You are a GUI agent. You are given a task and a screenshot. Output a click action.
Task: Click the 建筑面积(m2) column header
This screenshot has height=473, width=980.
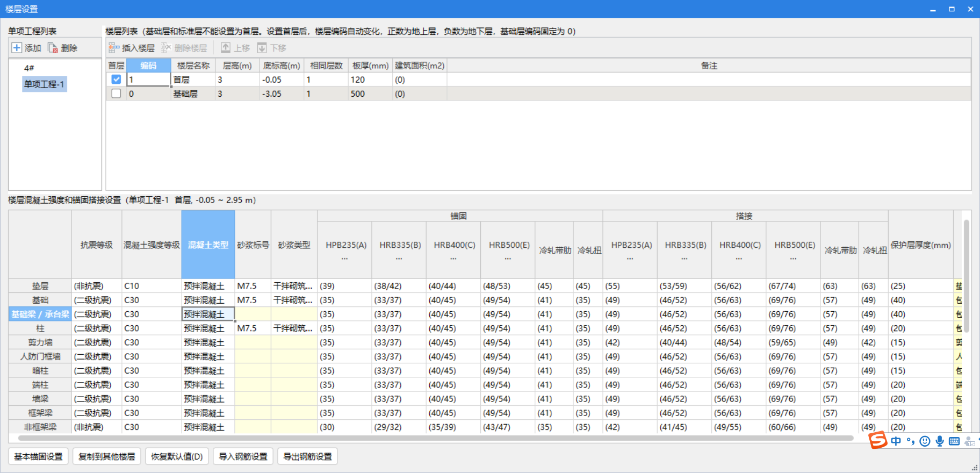pos(420,66)
